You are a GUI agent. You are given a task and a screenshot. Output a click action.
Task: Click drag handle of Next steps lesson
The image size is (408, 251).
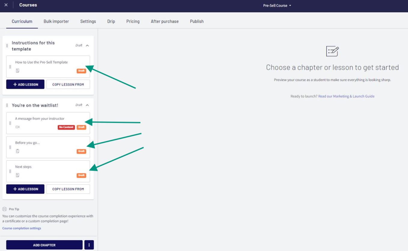(10, 171)
